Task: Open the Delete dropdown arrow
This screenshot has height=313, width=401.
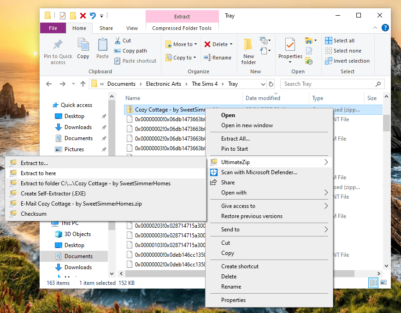Action: point(231,44)
